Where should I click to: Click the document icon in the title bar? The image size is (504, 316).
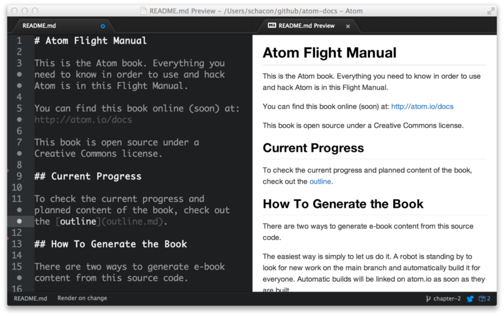pos(143,11)
